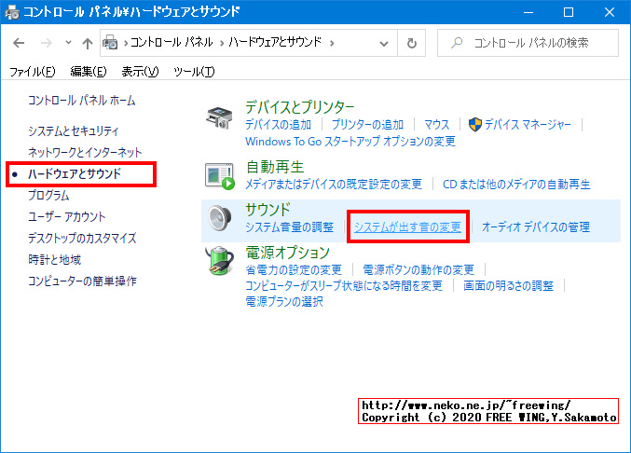Open recent locations dropdown chevron
The height and width of the screenshot is (453, 631).
tap(68, 42)
